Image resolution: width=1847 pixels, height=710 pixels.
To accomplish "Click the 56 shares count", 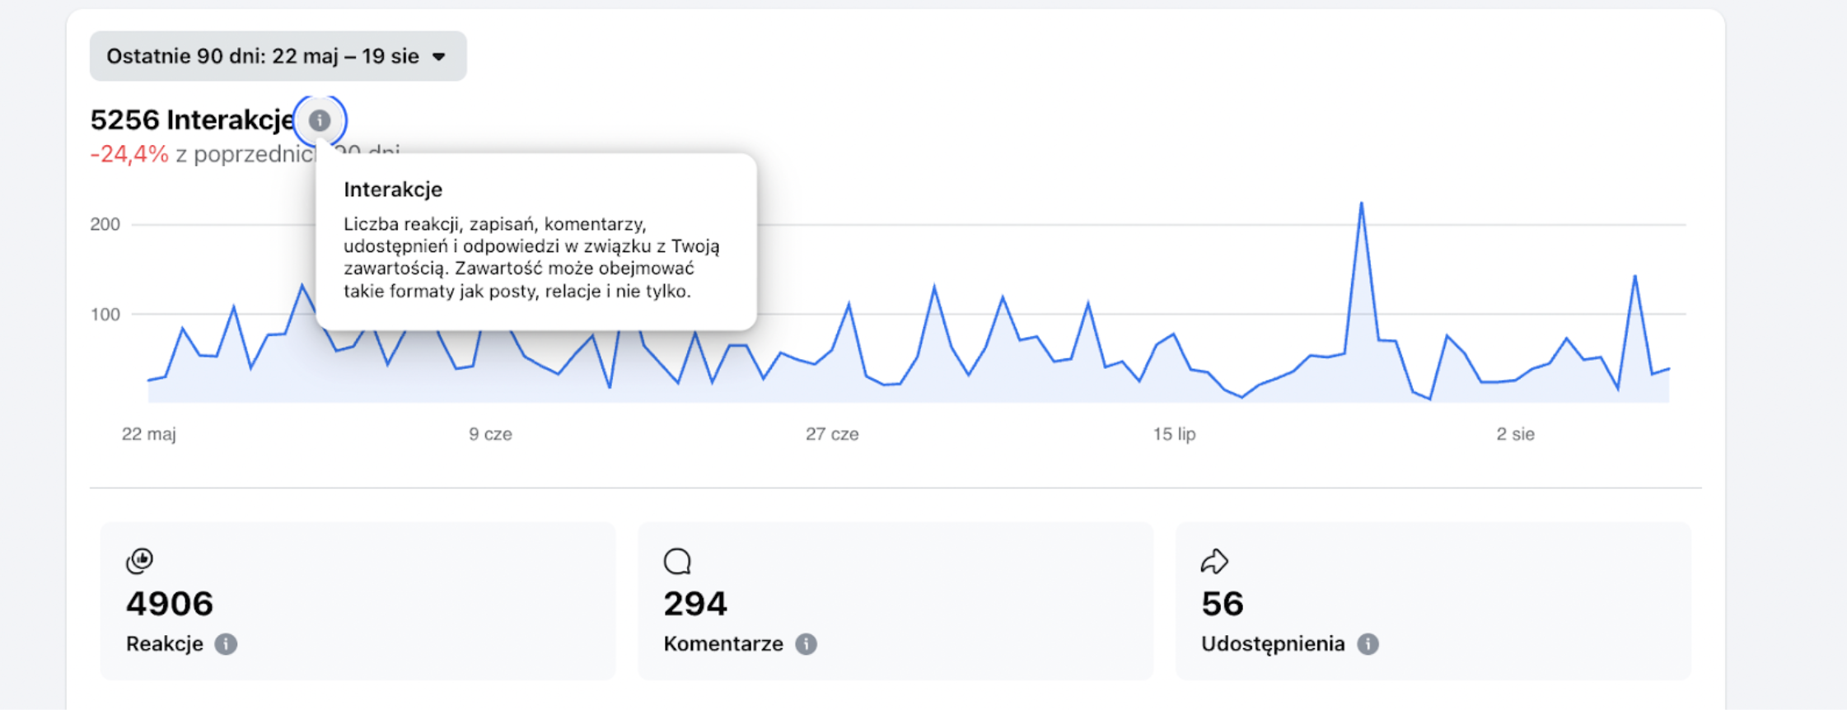I will (1223, 604).
